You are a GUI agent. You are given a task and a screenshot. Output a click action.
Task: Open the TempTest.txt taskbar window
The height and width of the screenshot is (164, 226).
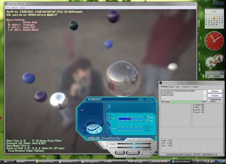[x=69, y=162]
